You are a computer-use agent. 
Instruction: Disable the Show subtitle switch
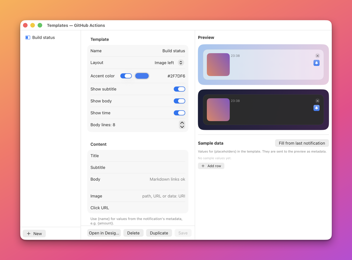coord(179,89)
